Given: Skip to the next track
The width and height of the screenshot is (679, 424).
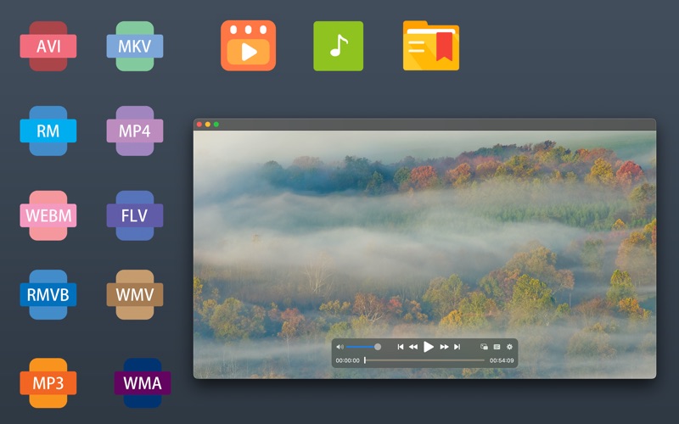Looking at the screenshot, I should tap(457, 347).
